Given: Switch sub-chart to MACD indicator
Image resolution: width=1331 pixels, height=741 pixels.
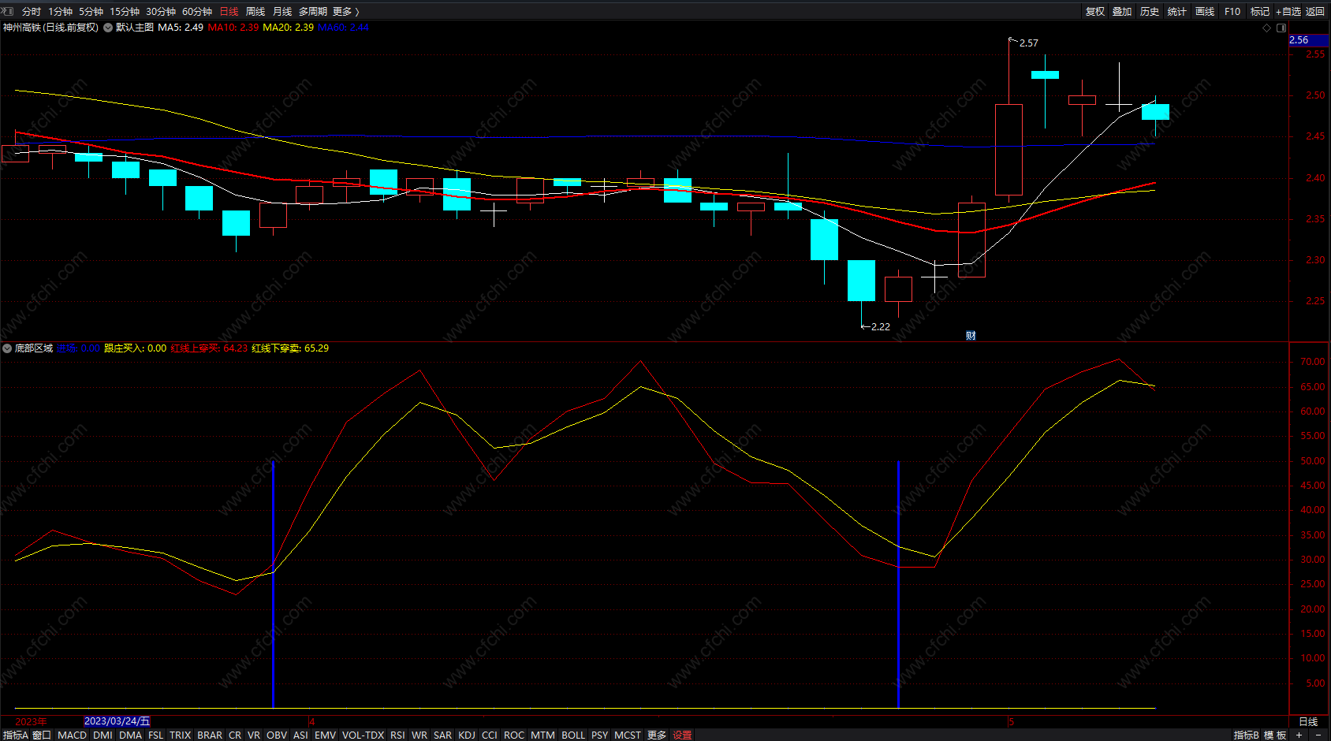Looking at the screenshot, I should (x=73, y=735).
